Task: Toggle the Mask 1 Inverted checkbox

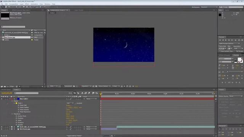Action: (75, 103)
